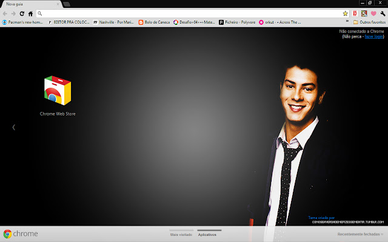Go to the home page
The height and width of the screenshot is (242, 388).
[x=30, y=13]
